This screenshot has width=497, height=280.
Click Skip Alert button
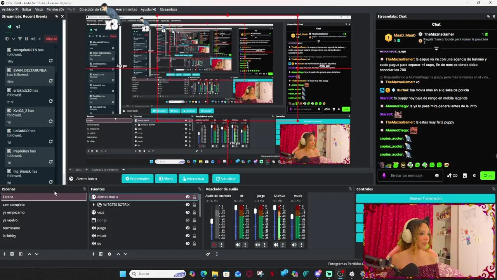[x=51, y=39]
